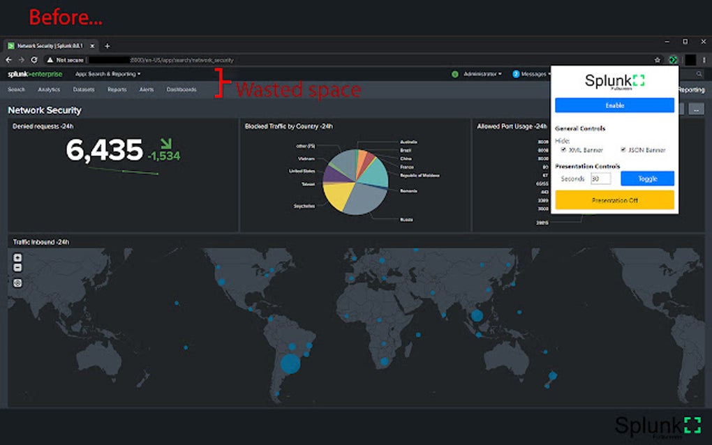The image size is (712, 445).
Task: Select the Alerts menu item
Action: tap(144, 89)
